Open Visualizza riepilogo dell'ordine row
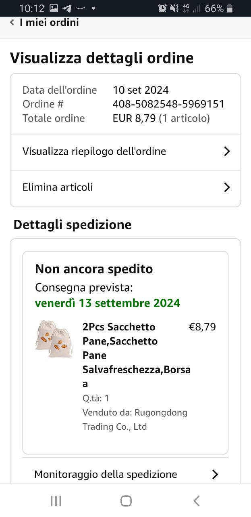Screen dimensions: 251x517 [94, 151]
